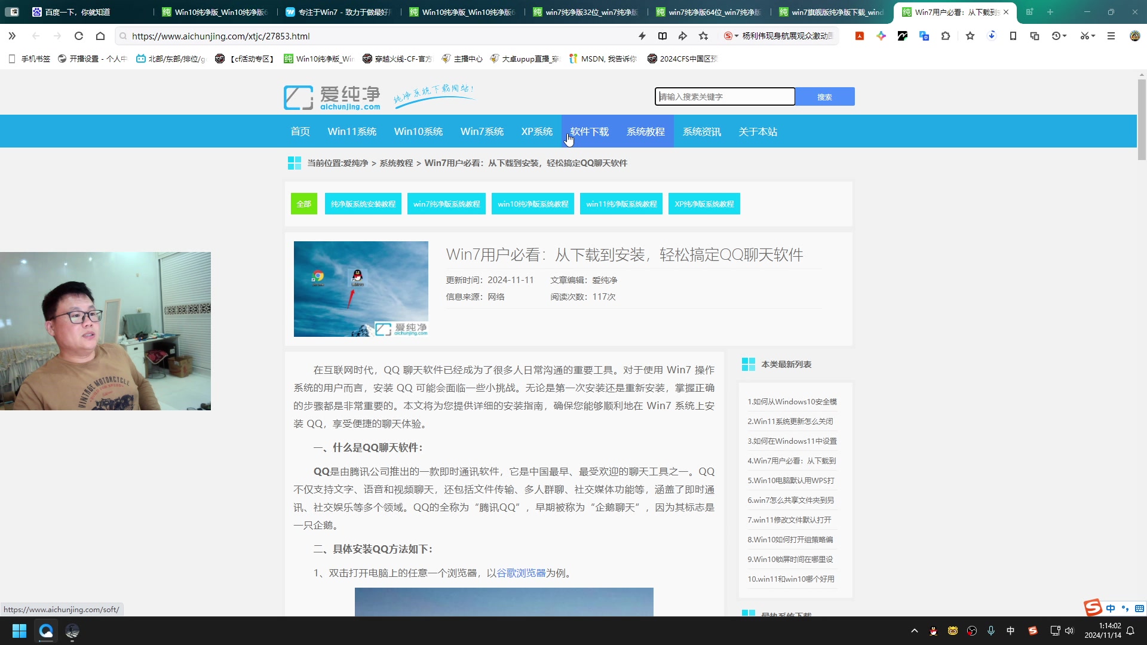Open the Windows Start menu

(x=19, y=631)
